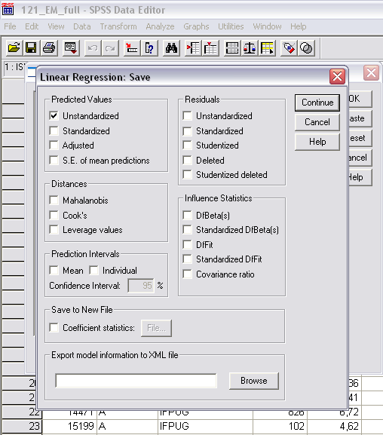Open the File menu
Image resolution: width=383 pixels, height=435 pixels.
(10, 26)
